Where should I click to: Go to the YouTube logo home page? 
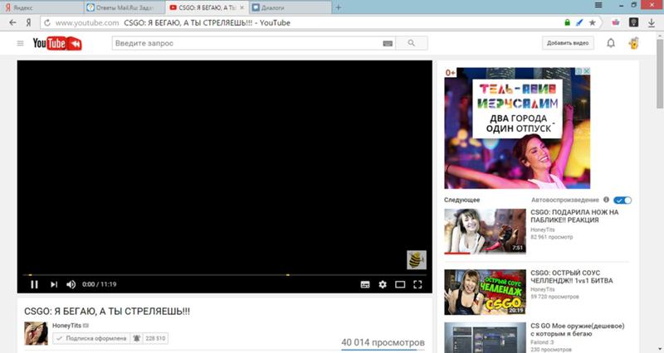56,43
